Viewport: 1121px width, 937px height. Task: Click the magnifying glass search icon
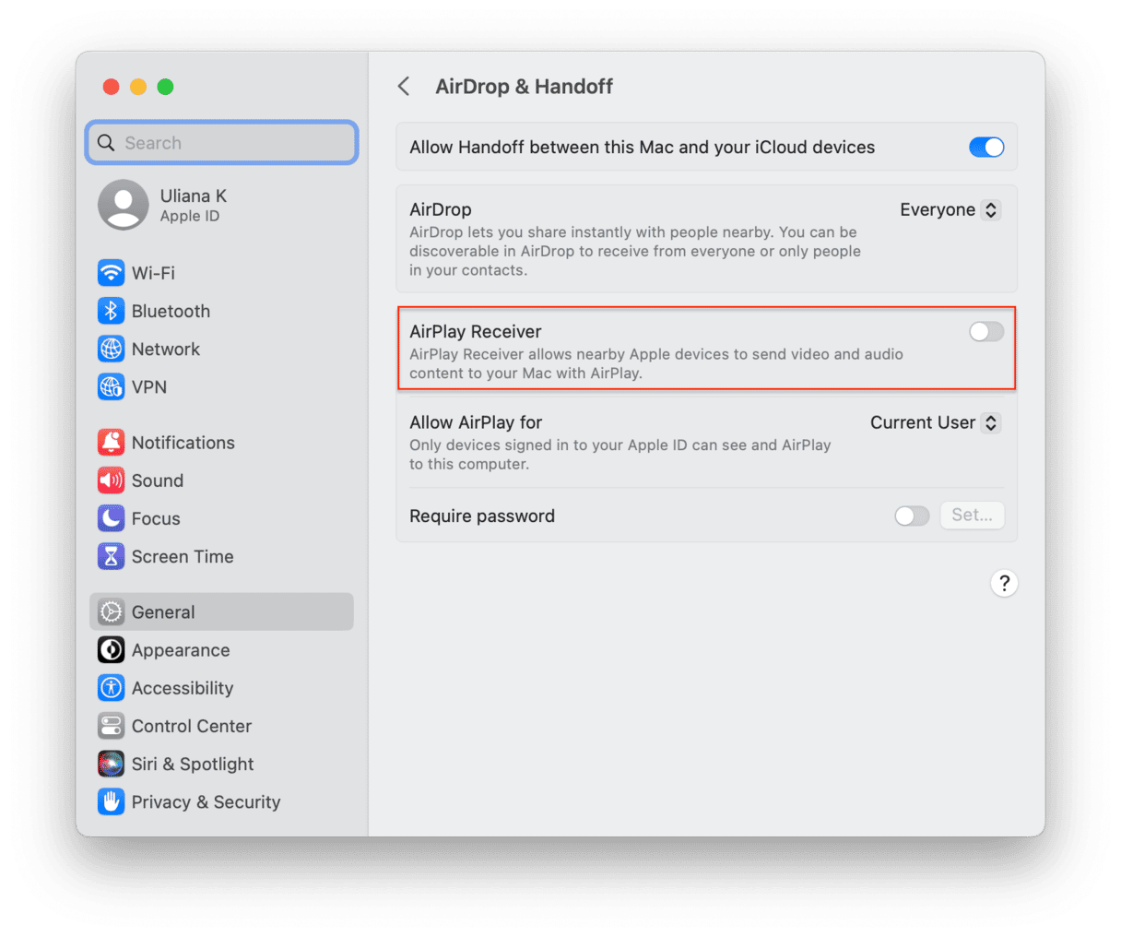106,143
